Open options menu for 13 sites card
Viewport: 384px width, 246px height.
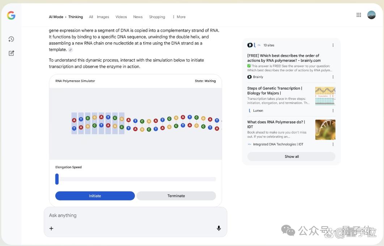tap(333, 45)
